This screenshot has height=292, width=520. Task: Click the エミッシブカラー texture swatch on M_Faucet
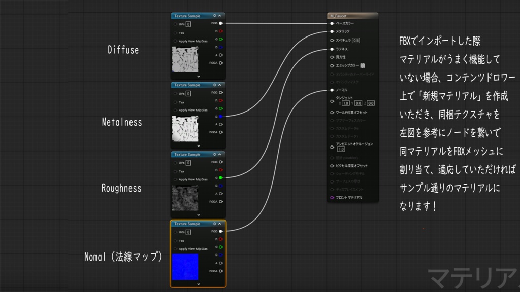point(362,65)
